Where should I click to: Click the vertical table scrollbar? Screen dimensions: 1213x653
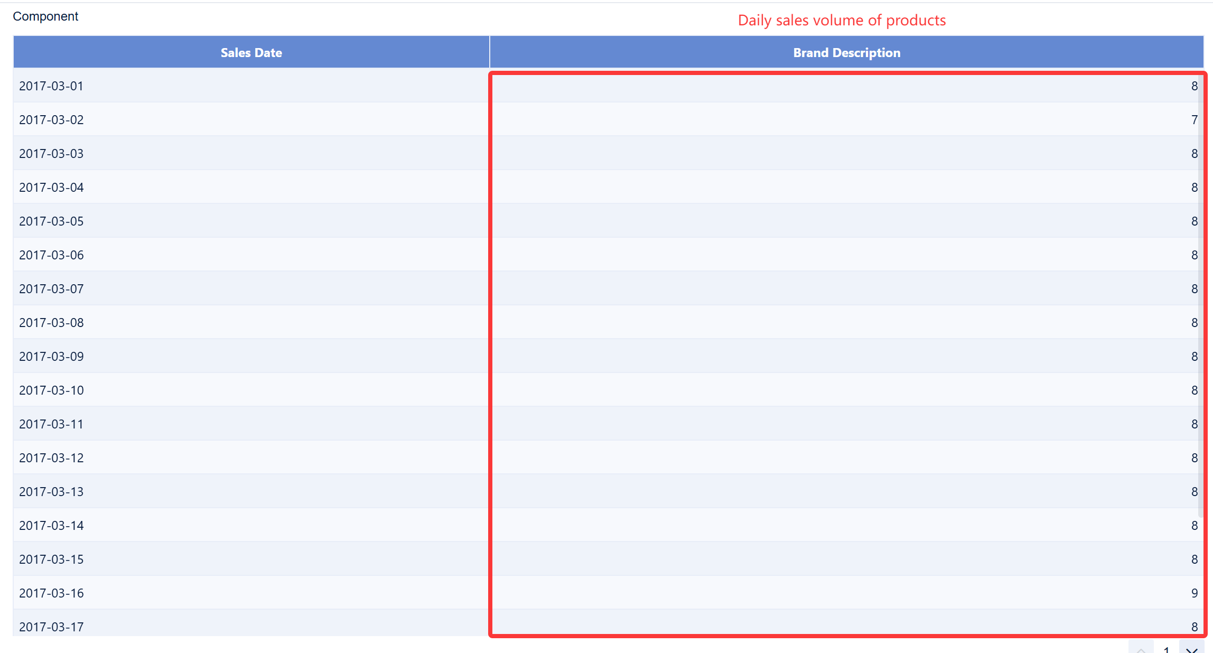1201,296
